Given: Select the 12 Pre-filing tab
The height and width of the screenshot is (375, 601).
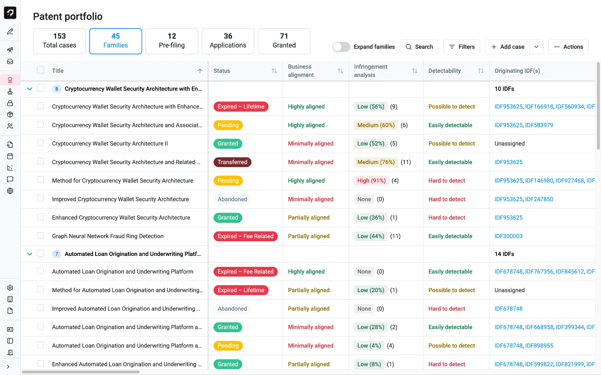Looking at the screenshot, I should point(172,41).
